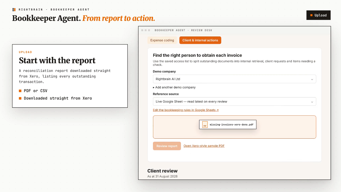Viewport: 341px width, 192px height.
Task: Click the Rightbrain logo icon in header
Action: point(14,9)
